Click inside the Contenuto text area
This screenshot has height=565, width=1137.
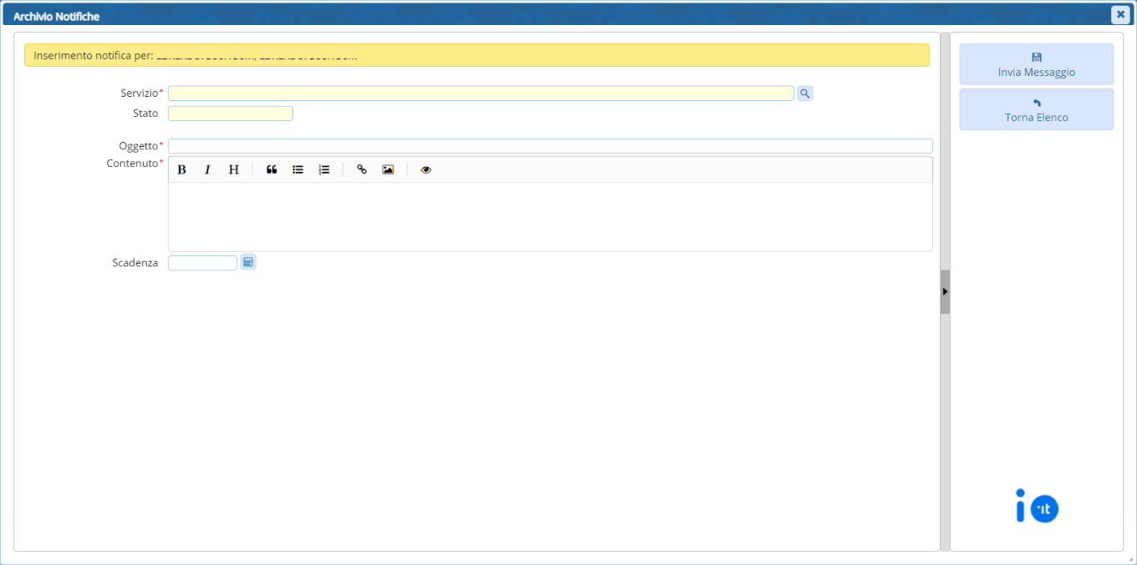tap(550, 216)
